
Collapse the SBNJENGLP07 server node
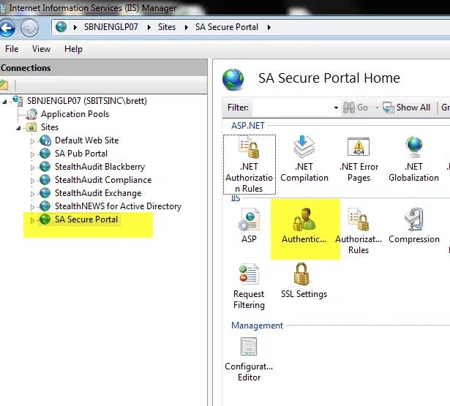(4, 102)
